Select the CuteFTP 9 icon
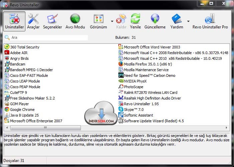The width and height of the screenshot is (234, 167). click(x=7, y=92)
